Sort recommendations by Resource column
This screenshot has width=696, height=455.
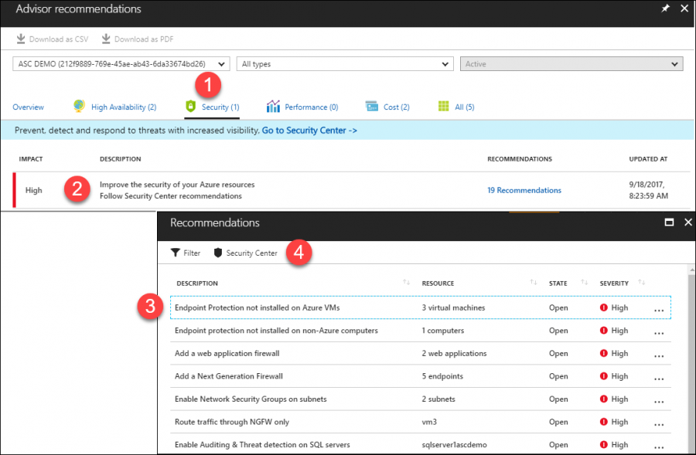point(533,283)
